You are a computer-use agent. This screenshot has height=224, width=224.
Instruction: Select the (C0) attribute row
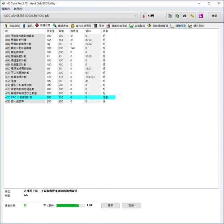pos(60,73)
